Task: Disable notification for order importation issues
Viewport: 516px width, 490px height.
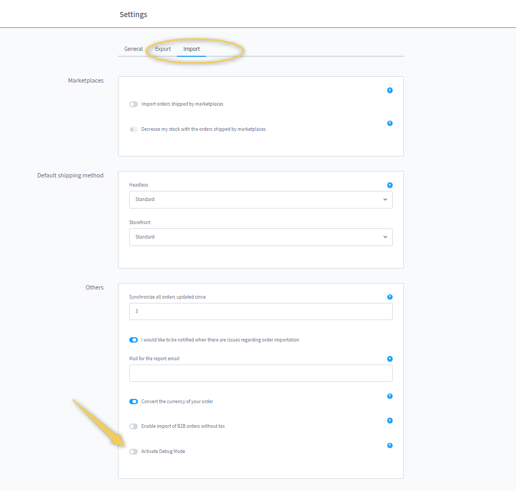Action: 134,340
